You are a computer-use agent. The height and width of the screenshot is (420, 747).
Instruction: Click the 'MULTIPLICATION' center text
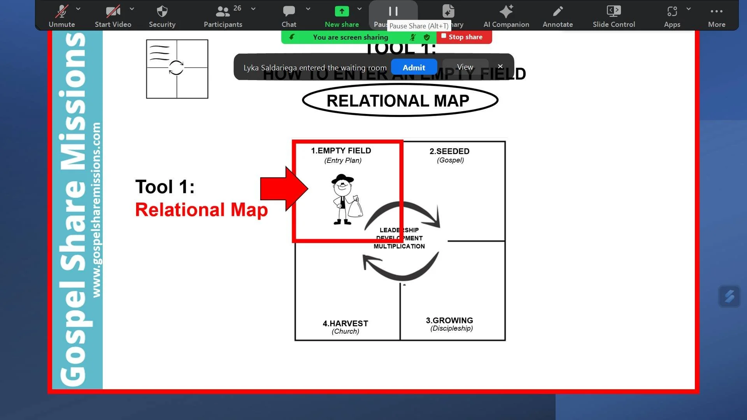[x=399, y=246]
